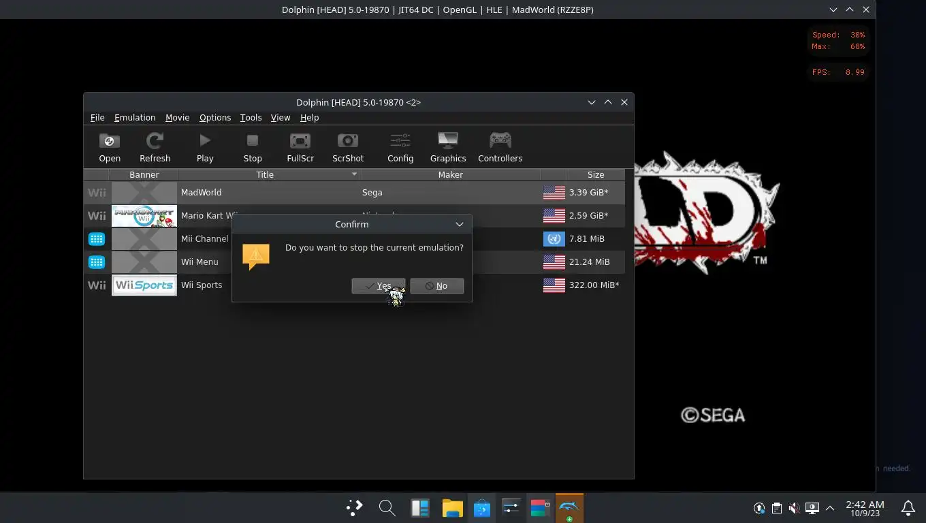
Task: Click the clipboard tray icon
Action: 776,508
